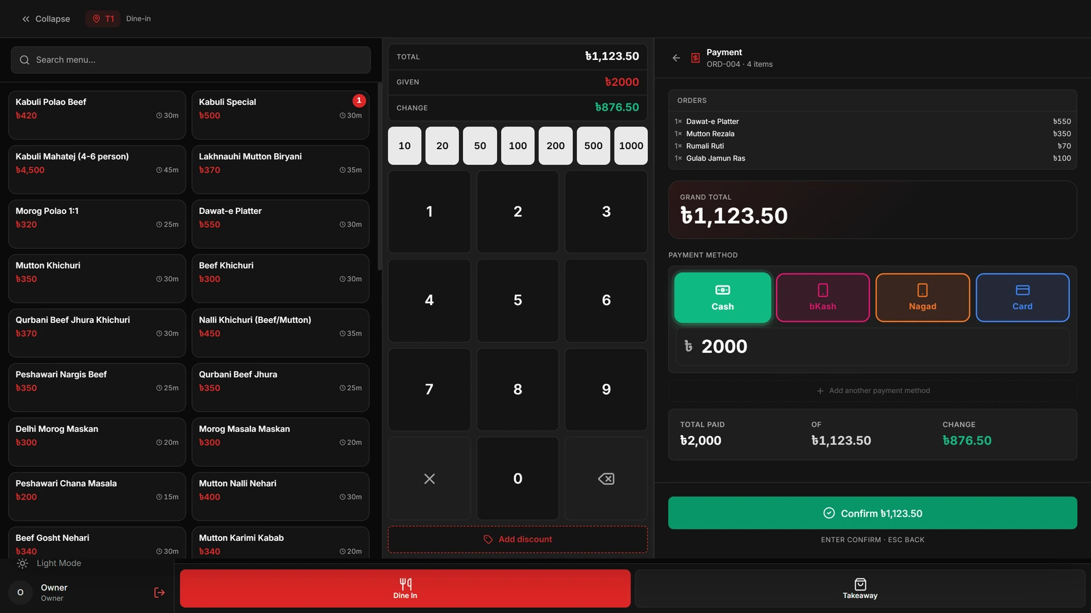The width and height of the screenshot is (1091, 613).
Task: Click the search magnifier icon
Action: click(25, 60)
